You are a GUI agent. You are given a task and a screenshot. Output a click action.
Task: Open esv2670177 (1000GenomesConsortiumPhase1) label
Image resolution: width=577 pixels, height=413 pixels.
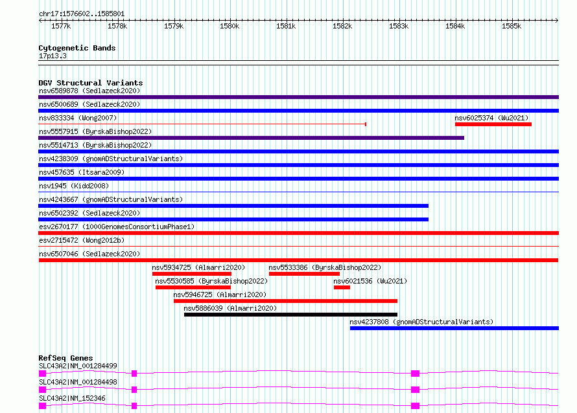click(117, 227)
